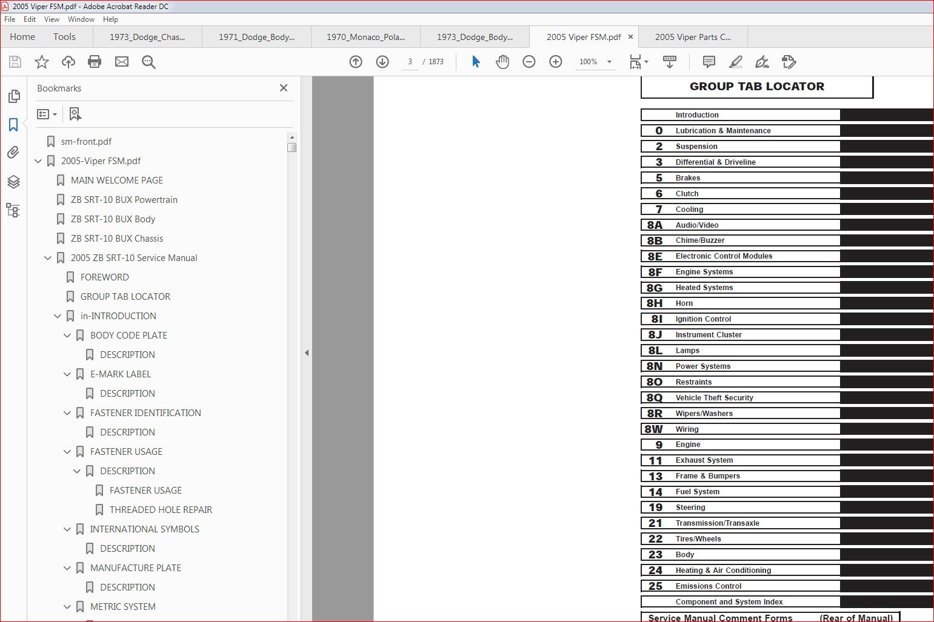Click the Save file icon
The height and width of the screenshot is (622, 934).
tap(15, 62)
